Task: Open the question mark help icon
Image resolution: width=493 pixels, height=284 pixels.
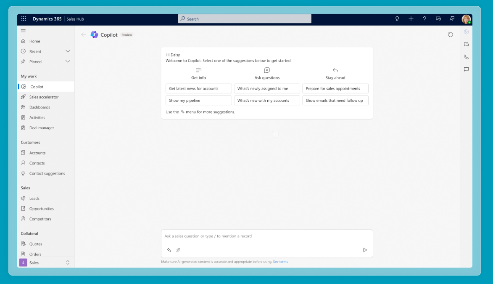Action: 424,19
